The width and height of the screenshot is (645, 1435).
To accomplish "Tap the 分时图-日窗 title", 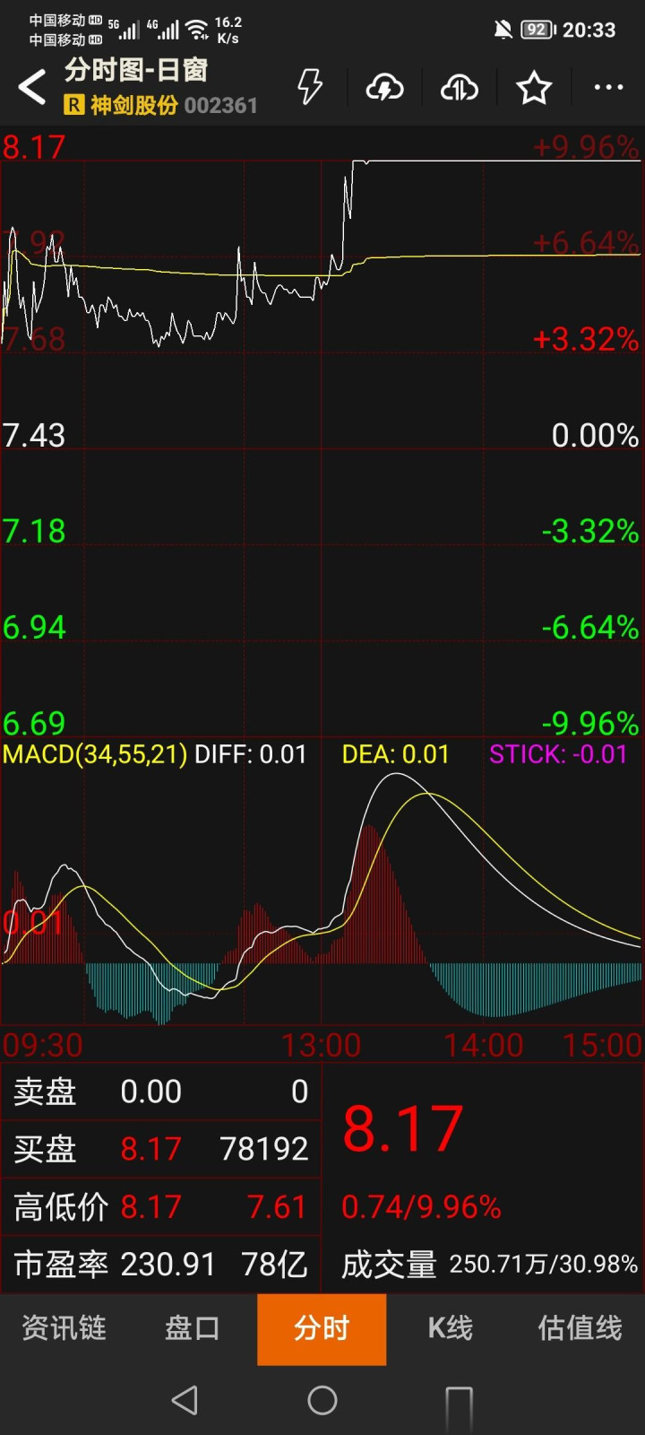I will tap(136, 70).
